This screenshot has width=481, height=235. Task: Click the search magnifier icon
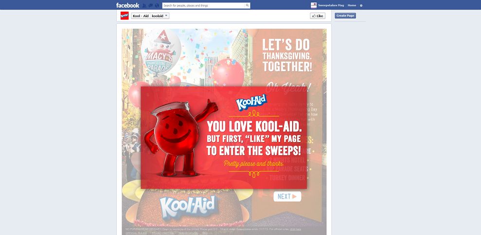(247, 5)
